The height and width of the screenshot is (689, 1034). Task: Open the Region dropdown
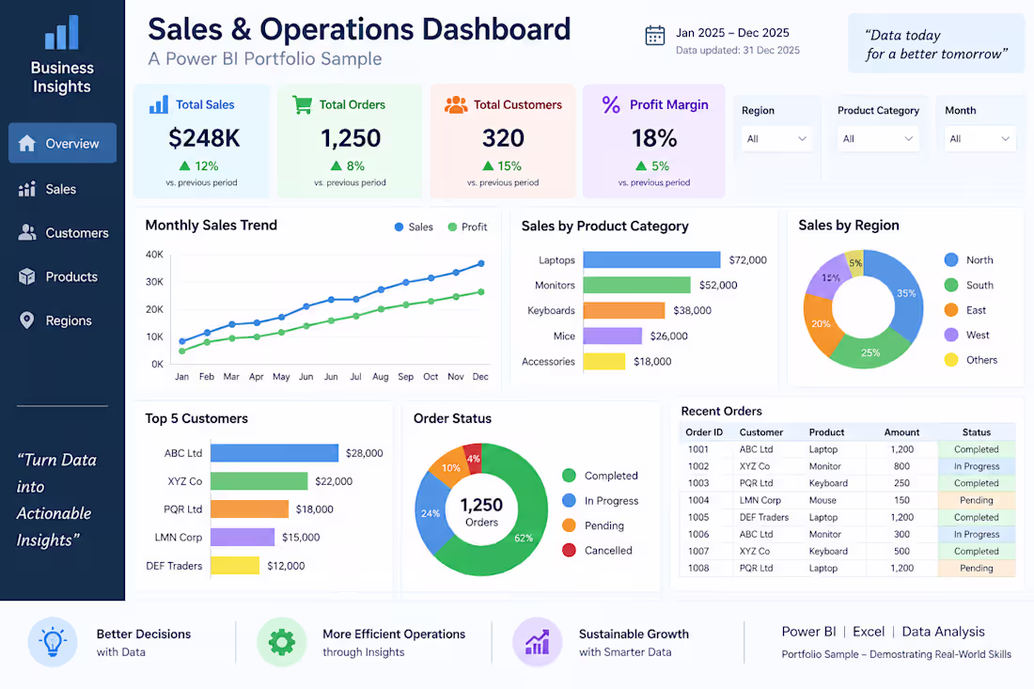(776, 138)
